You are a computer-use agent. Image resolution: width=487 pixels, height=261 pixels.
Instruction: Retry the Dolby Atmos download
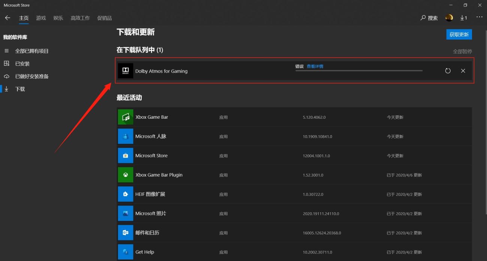(448, 71)
